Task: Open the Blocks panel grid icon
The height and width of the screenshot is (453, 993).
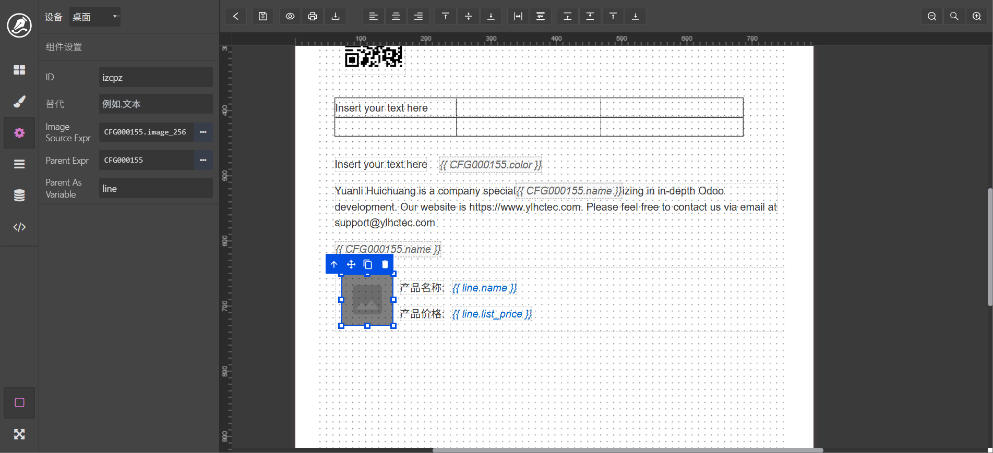Action: coord(19,70)
